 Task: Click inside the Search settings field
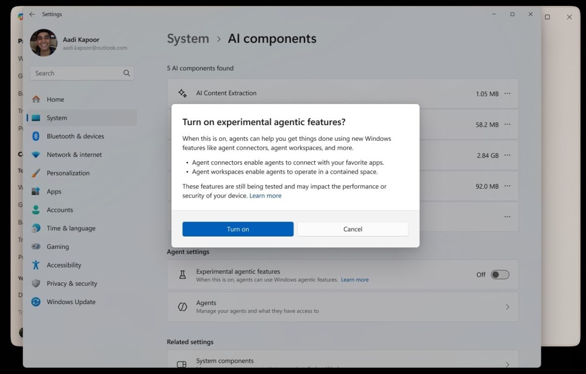(78, 73)
